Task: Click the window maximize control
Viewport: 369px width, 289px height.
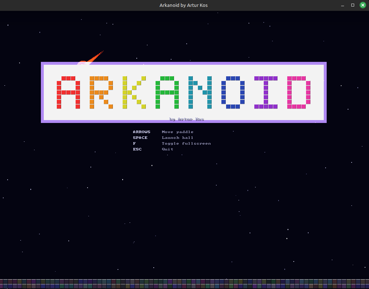Action: (352, 5)
